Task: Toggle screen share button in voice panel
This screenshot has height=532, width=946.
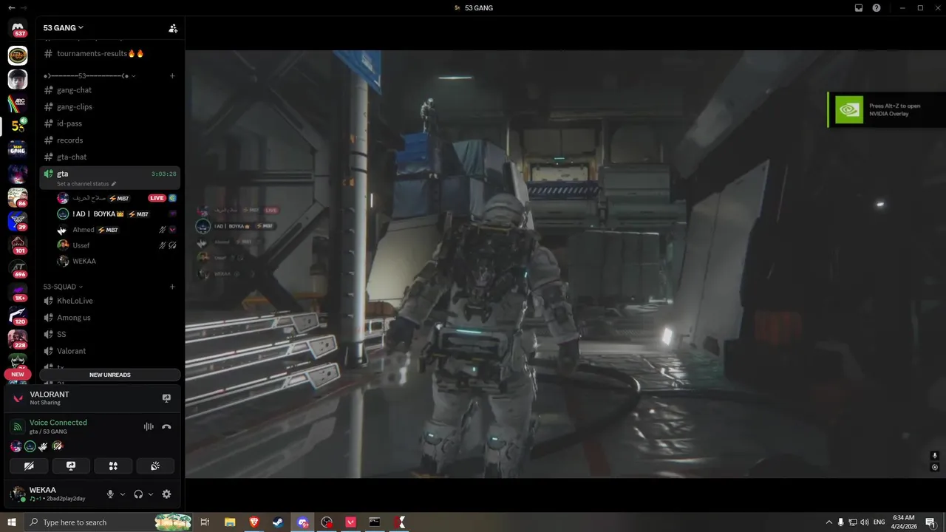Action: [x=71, y=465]
